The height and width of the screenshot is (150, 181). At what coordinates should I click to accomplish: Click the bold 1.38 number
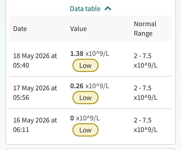tap(77, 54)
